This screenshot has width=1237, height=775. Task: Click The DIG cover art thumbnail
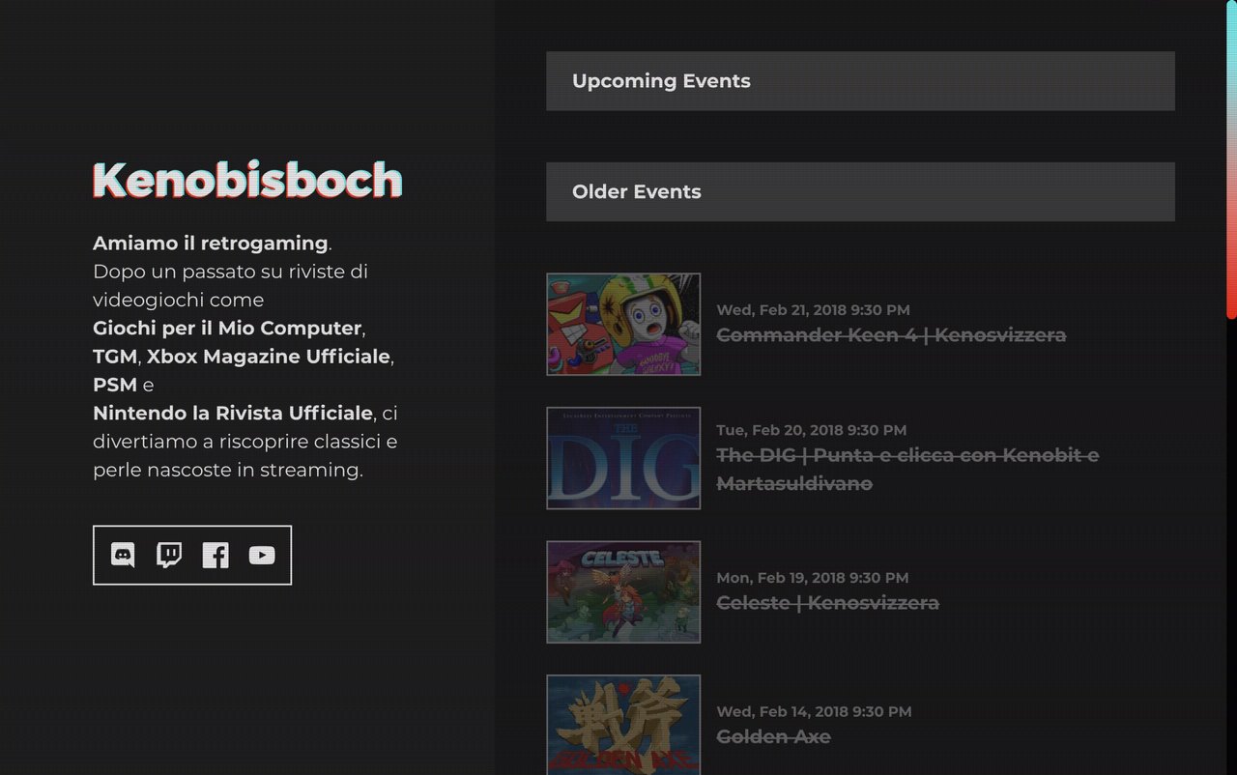[x=622, y=458]
